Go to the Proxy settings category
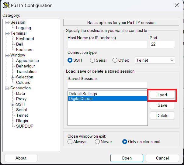The image size is (184, 165). pos(21,99)
